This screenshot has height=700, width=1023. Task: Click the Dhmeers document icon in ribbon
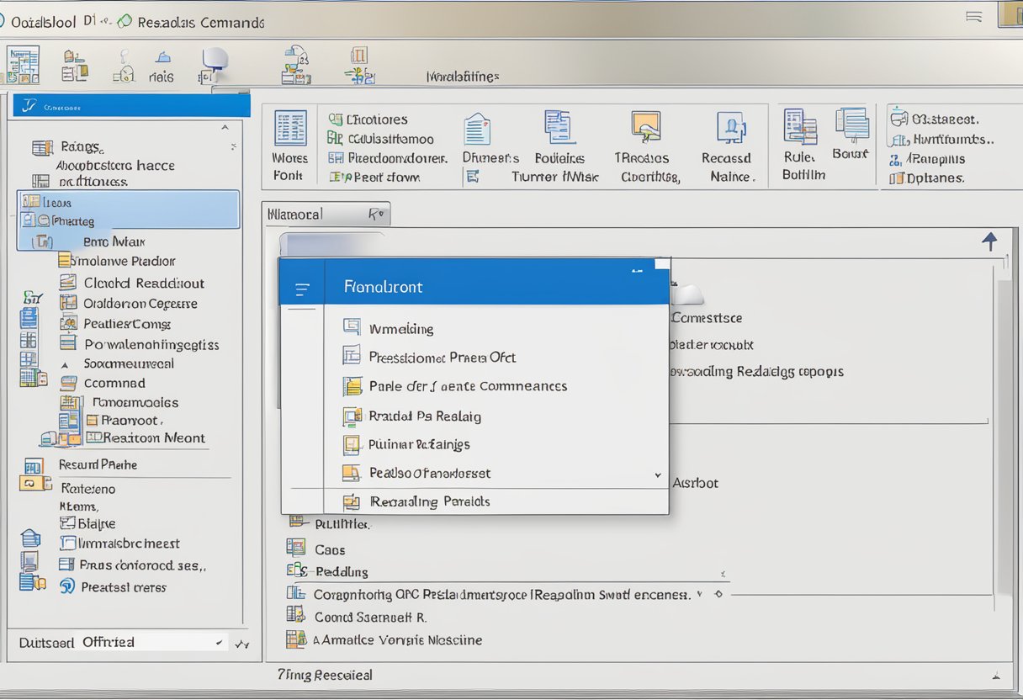[477, 129]
